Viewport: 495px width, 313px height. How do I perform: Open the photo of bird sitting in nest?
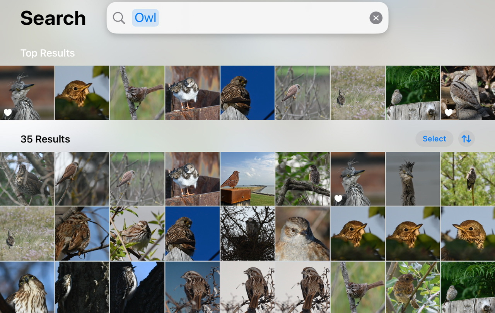[247, 233]
